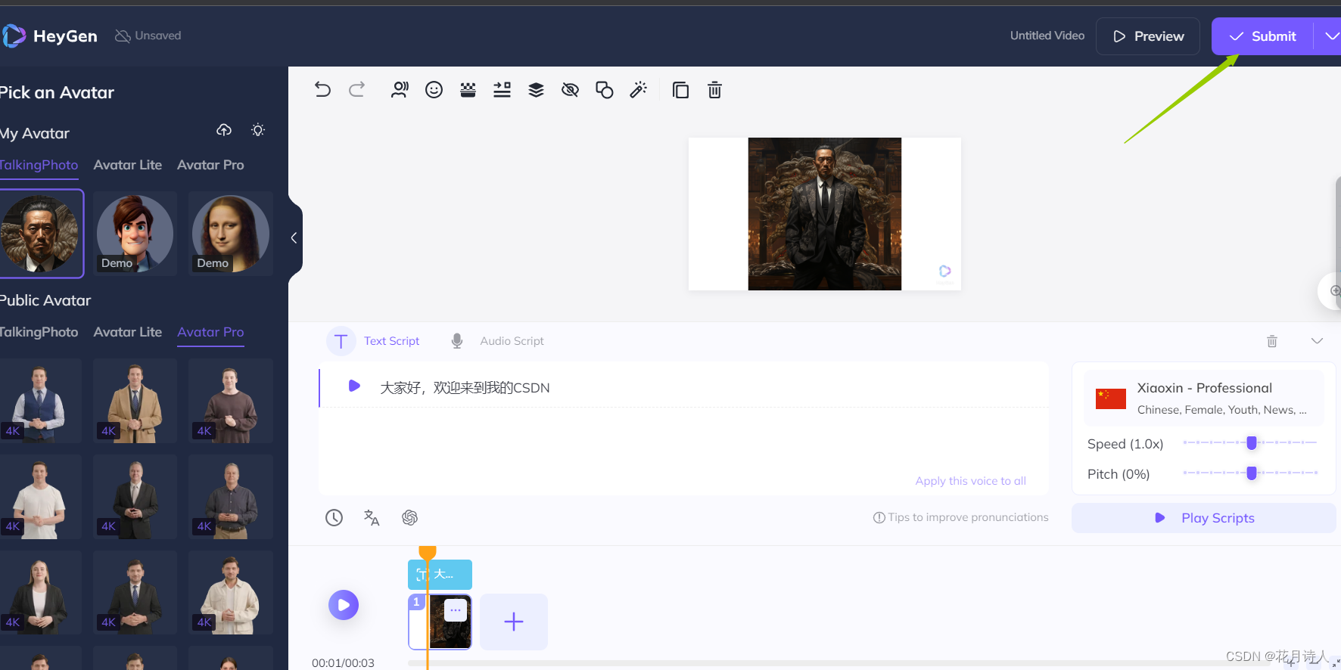The height and width of the screenshot is (670, 1341).
Task: Click the avatar on the canvas
Action: pyautogui.click(x=825, y=214)
